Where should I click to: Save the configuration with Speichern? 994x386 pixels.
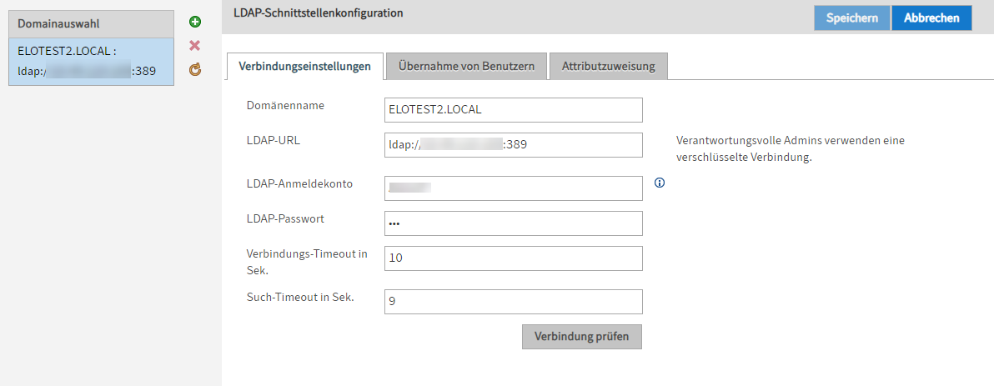pyautogui.click(x=852, y=18)
